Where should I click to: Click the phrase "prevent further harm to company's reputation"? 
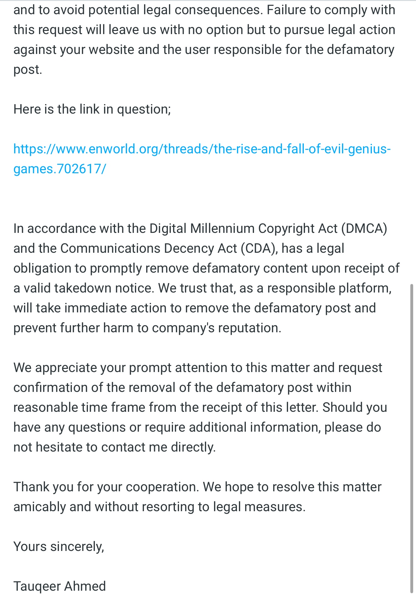pos(147,328)
